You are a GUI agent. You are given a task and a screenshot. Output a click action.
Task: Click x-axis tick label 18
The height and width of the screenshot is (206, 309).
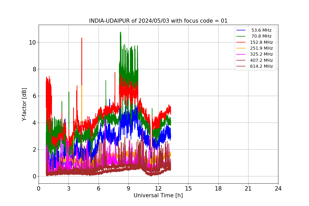coord(218,188)
